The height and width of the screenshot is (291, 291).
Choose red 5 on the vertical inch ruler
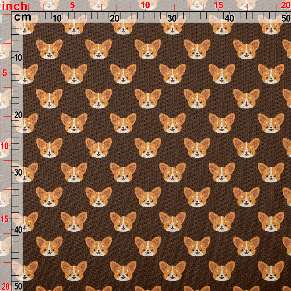5,74
